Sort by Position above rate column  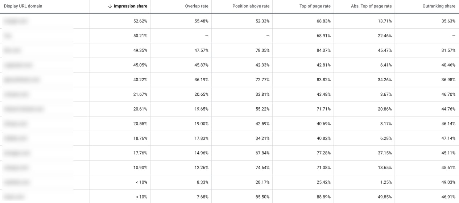[x=251, y=6]
